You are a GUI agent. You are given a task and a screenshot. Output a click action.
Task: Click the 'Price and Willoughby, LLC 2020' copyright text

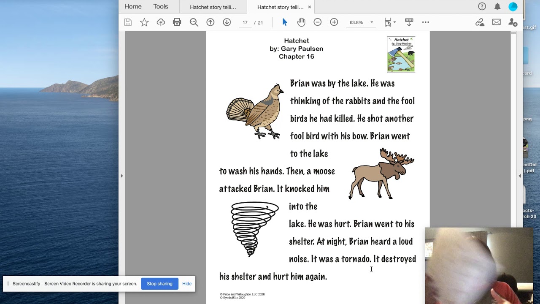click(242, 294)
